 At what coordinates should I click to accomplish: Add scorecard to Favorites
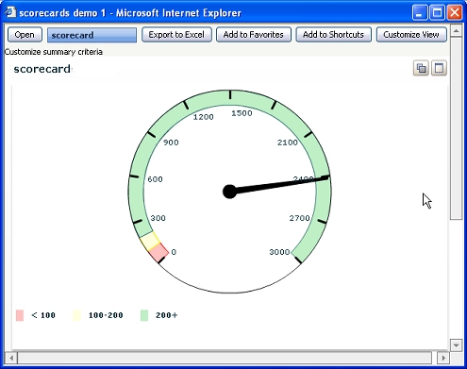(x=254, y=35)
